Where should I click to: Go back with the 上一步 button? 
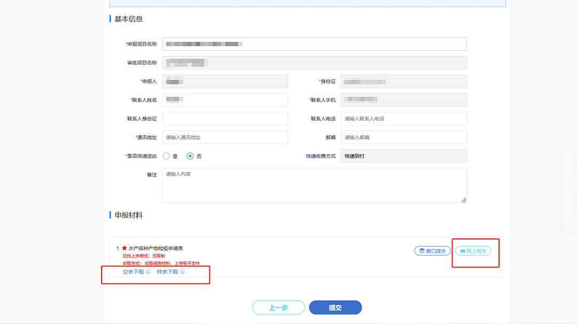click(278, 307)
